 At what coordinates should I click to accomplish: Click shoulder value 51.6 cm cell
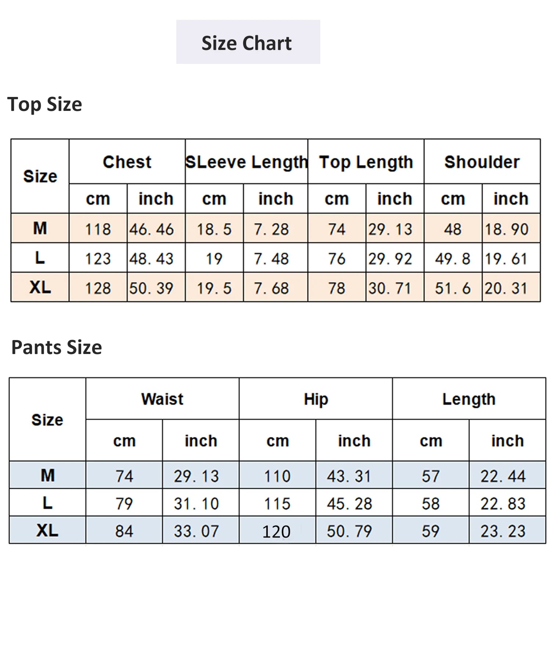click(x=453, y=288)
